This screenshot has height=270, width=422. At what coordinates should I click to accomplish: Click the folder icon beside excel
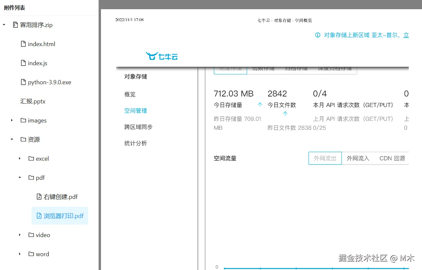(31, 159)
